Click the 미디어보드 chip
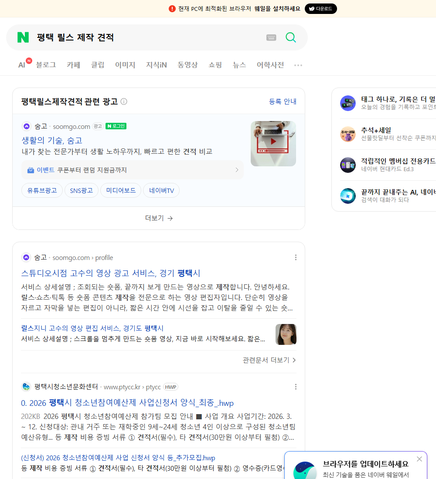The height and width of the screenshot is (479, 436). coord(121,191)
